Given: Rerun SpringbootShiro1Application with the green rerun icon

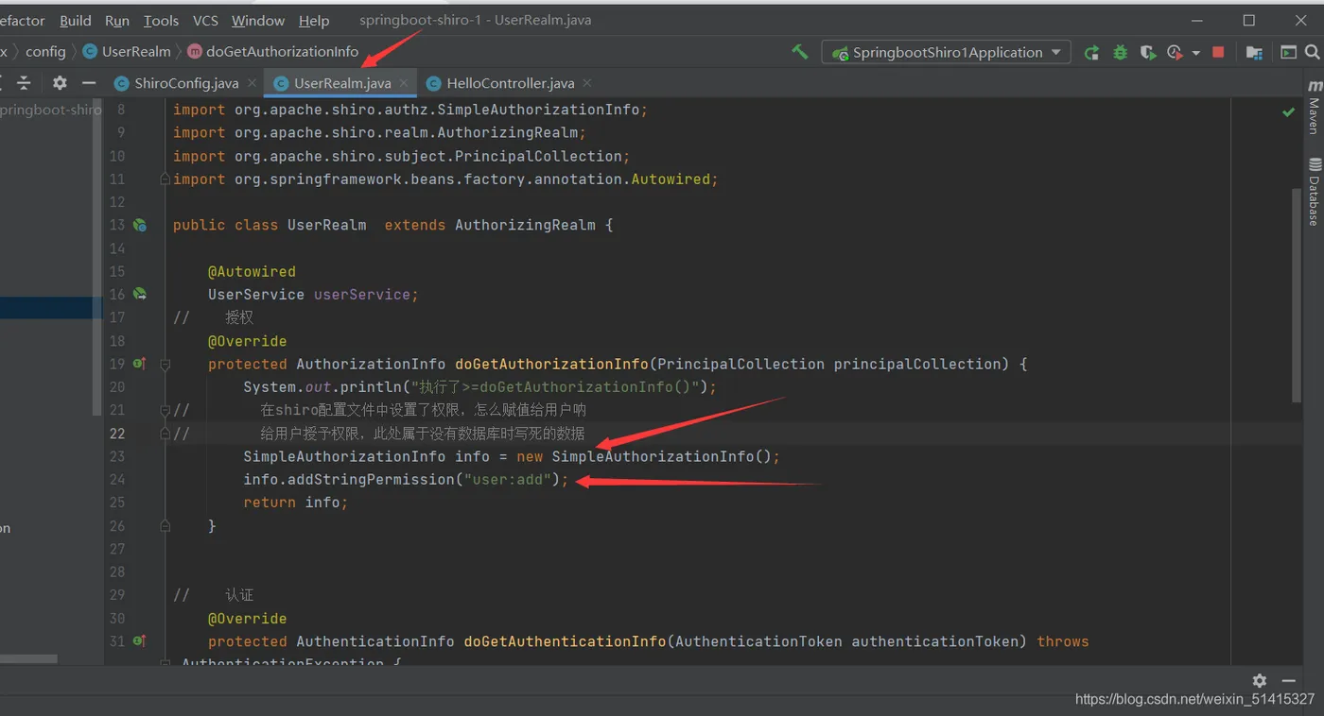Looking at the screenshot, I should point(1091,53).
